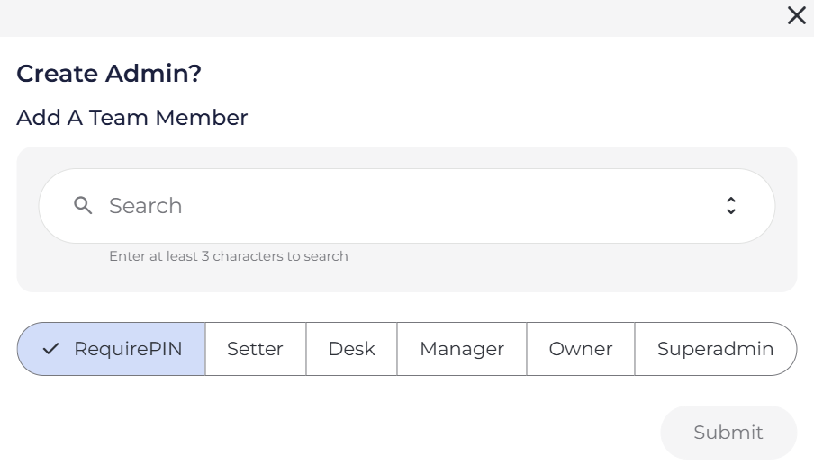Click the "Add A Team Member" label

[131, 118]
